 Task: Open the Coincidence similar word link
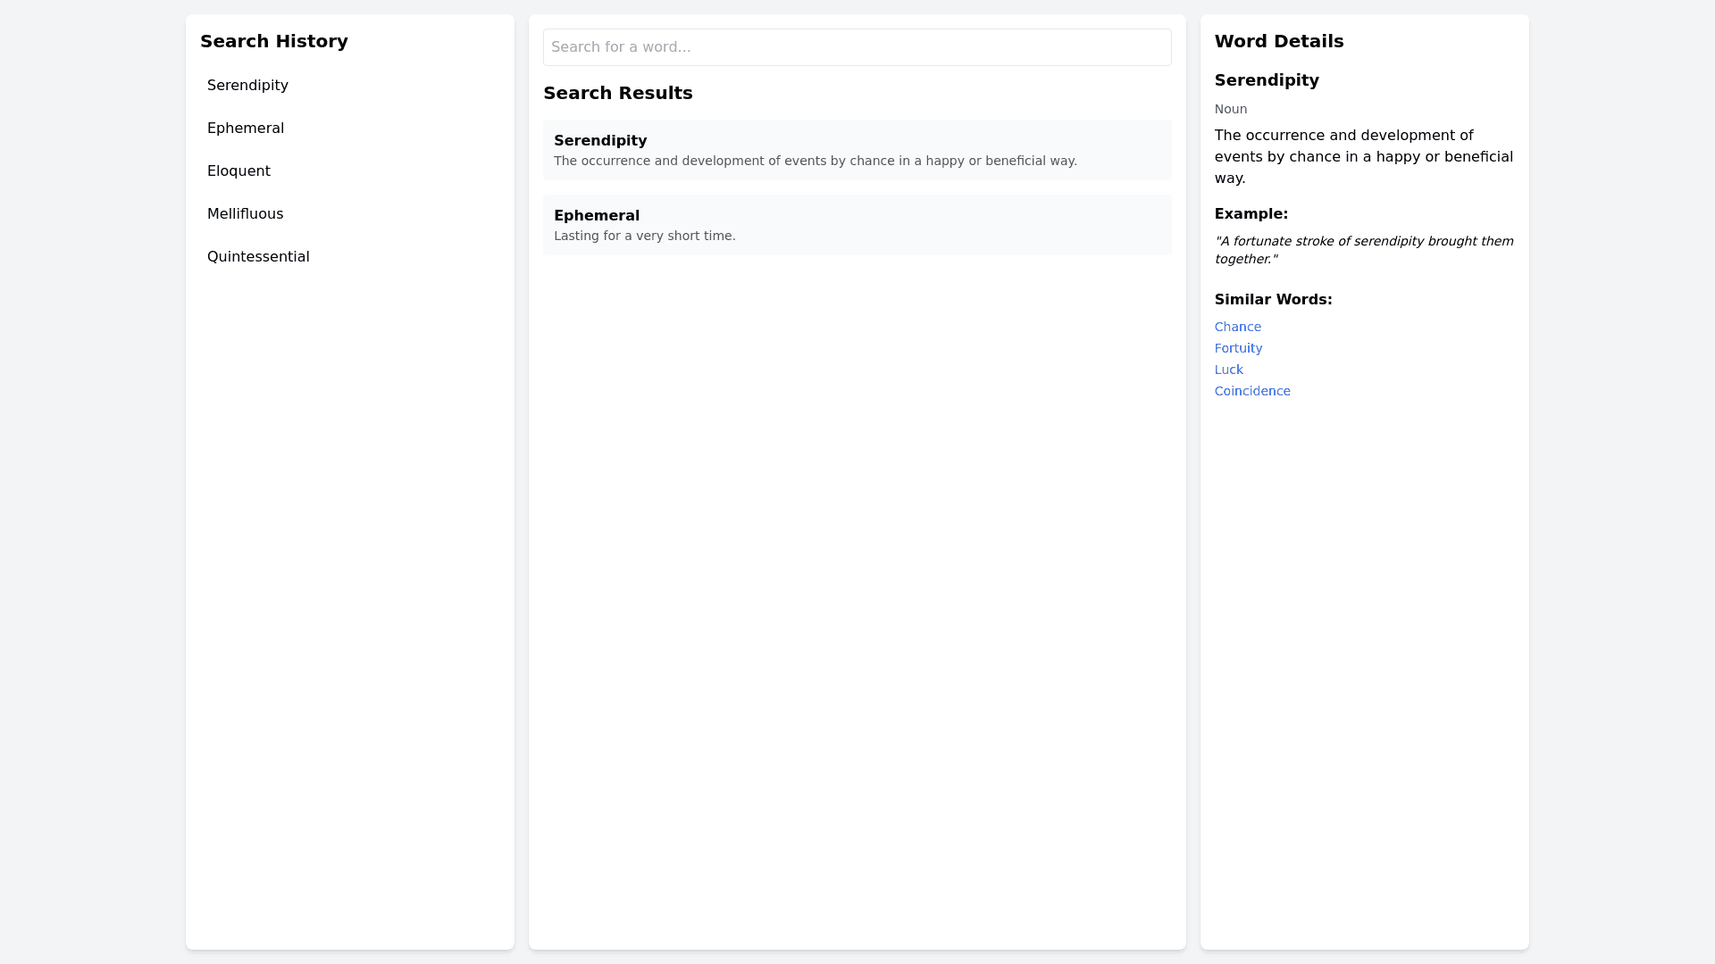tap(1251, 391)
